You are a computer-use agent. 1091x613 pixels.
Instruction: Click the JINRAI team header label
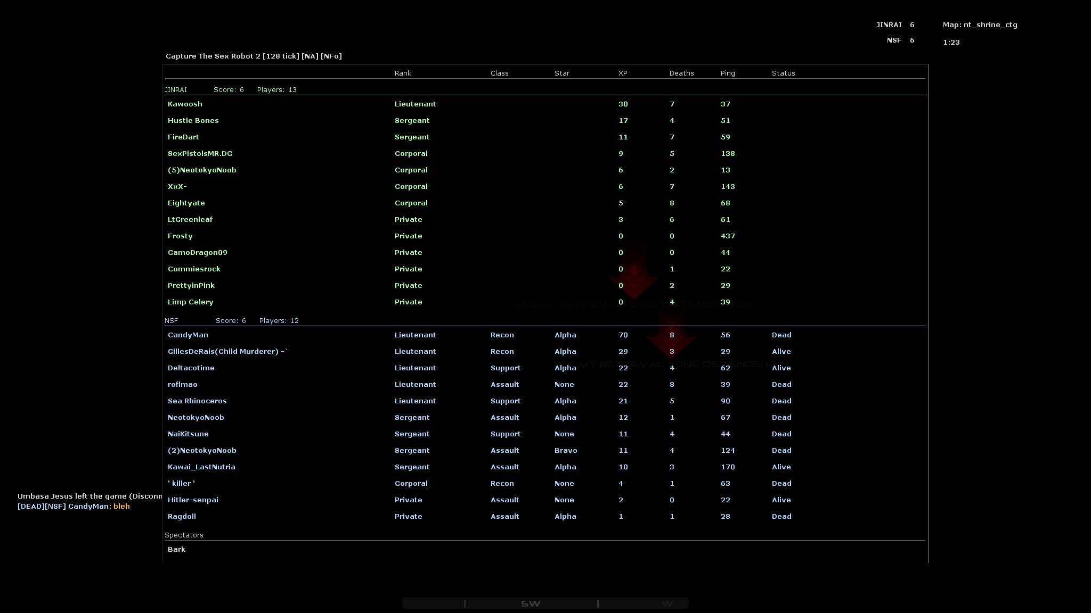(x=176, y=90)
